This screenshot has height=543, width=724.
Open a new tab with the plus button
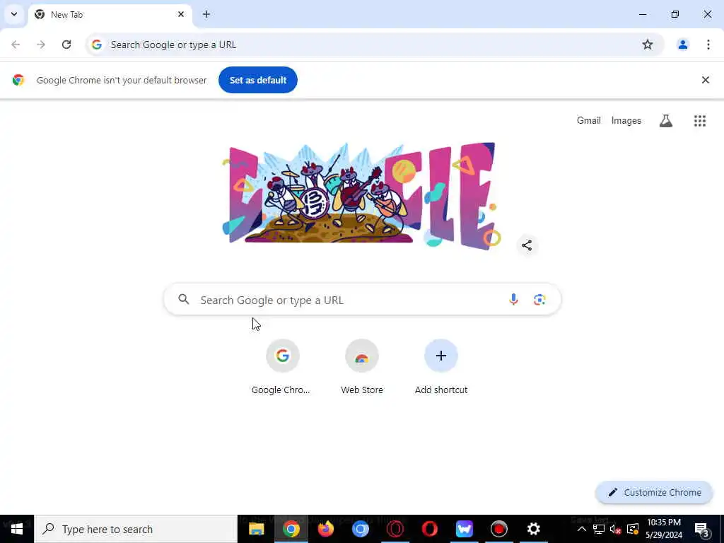pos(206,14)
